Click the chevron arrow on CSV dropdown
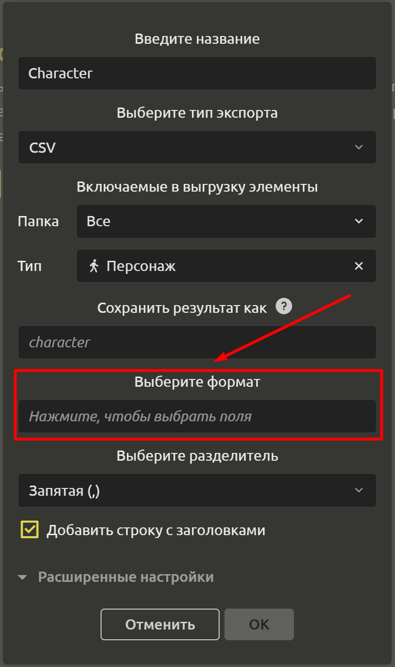 [x=359, y=147]
